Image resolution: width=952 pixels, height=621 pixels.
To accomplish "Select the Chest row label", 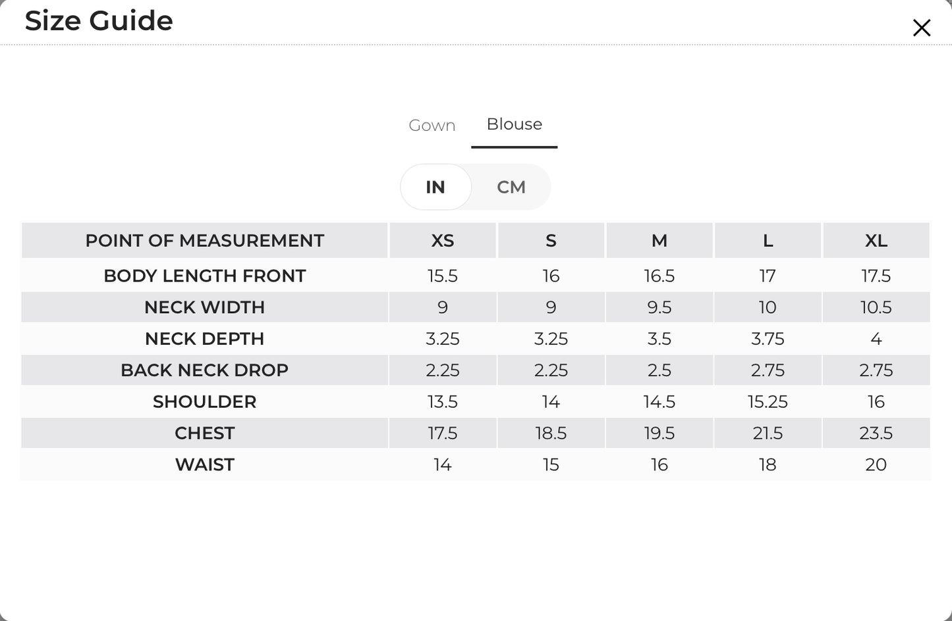I will click(x=205, y=434).
